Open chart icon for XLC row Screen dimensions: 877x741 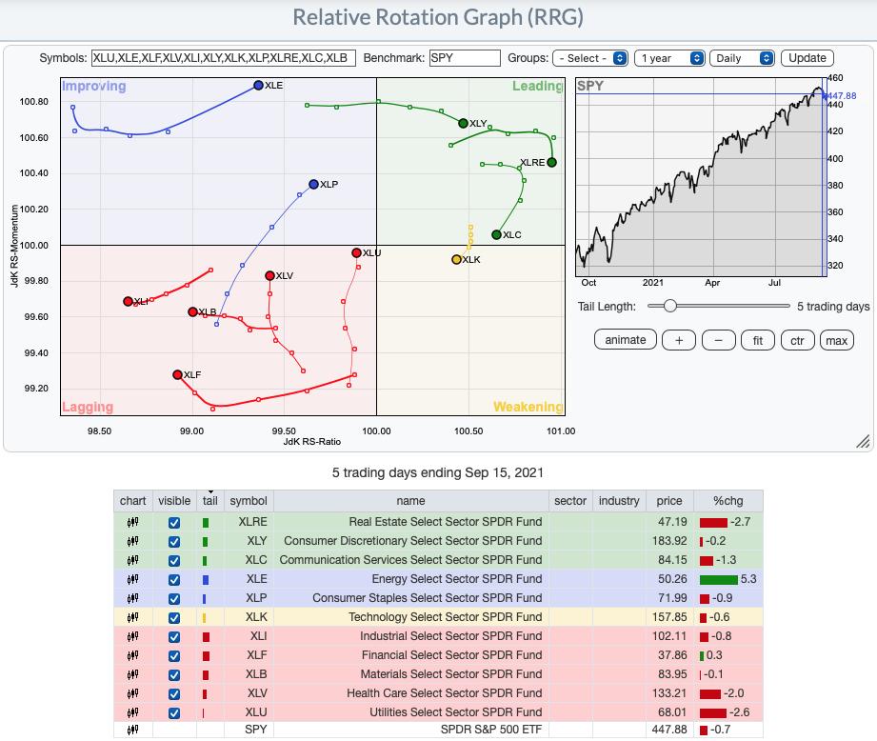coord(132,560)
